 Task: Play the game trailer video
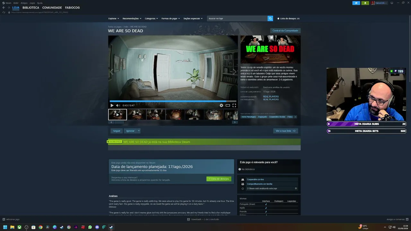click(112, 105)
